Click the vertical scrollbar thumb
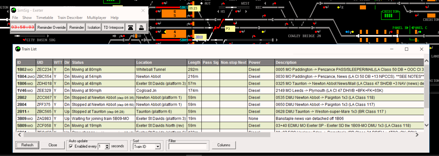 pyautogui.click(x=426, y=86)
